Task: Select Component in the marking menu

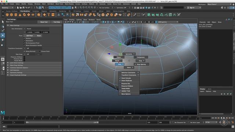Action: pyautogui.click(x=141, y=57)
